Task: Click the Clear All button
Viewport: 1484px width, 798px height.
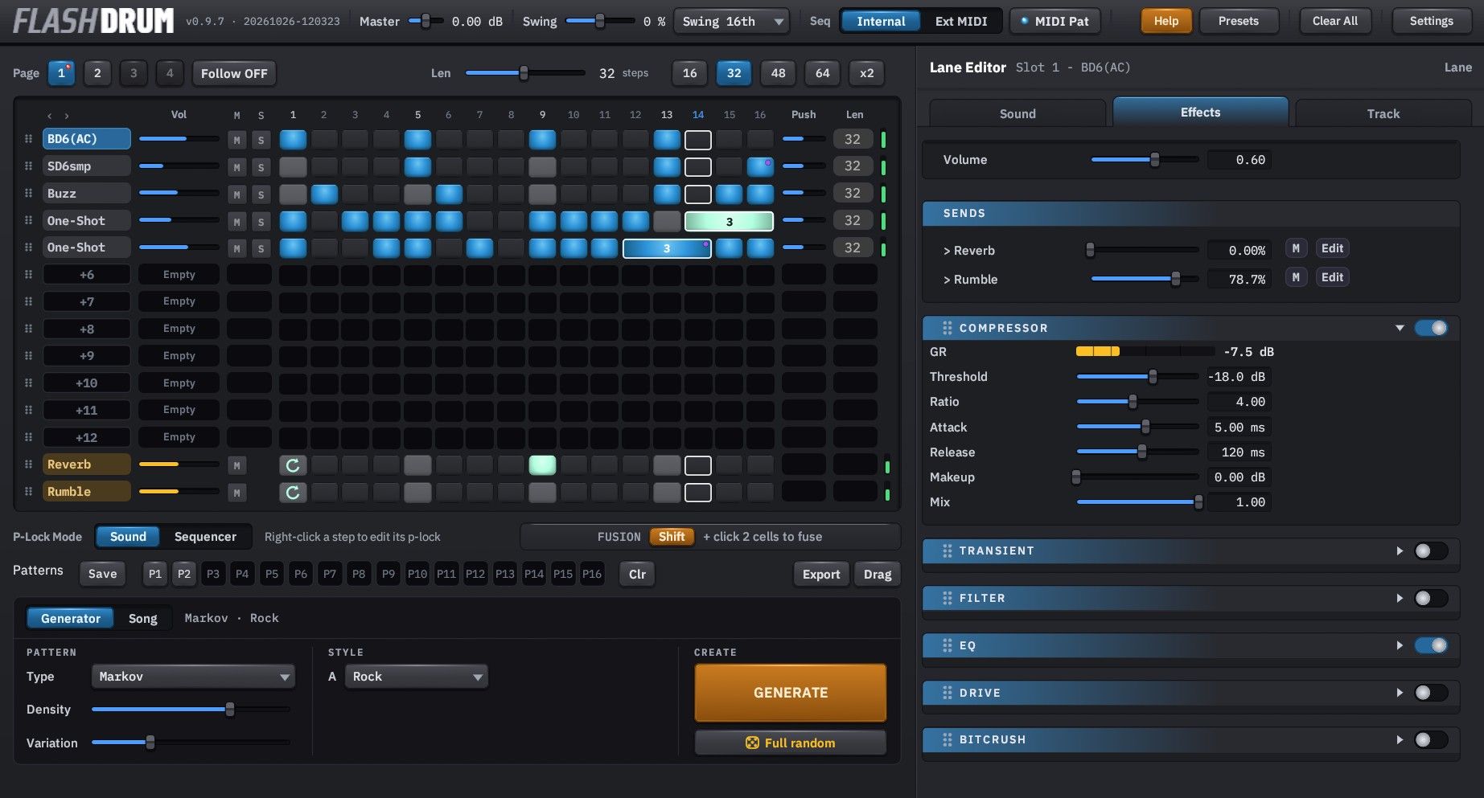Action: pyautogui.click(x=1335, y=22)
